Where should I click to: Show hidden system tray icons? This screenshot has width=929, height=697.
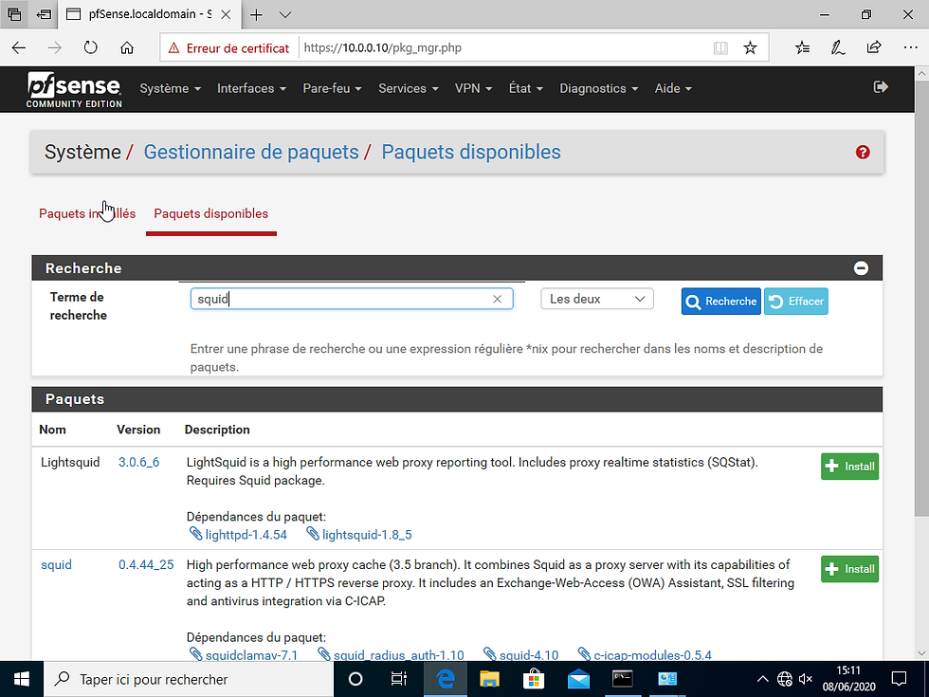tap(762, 679)
